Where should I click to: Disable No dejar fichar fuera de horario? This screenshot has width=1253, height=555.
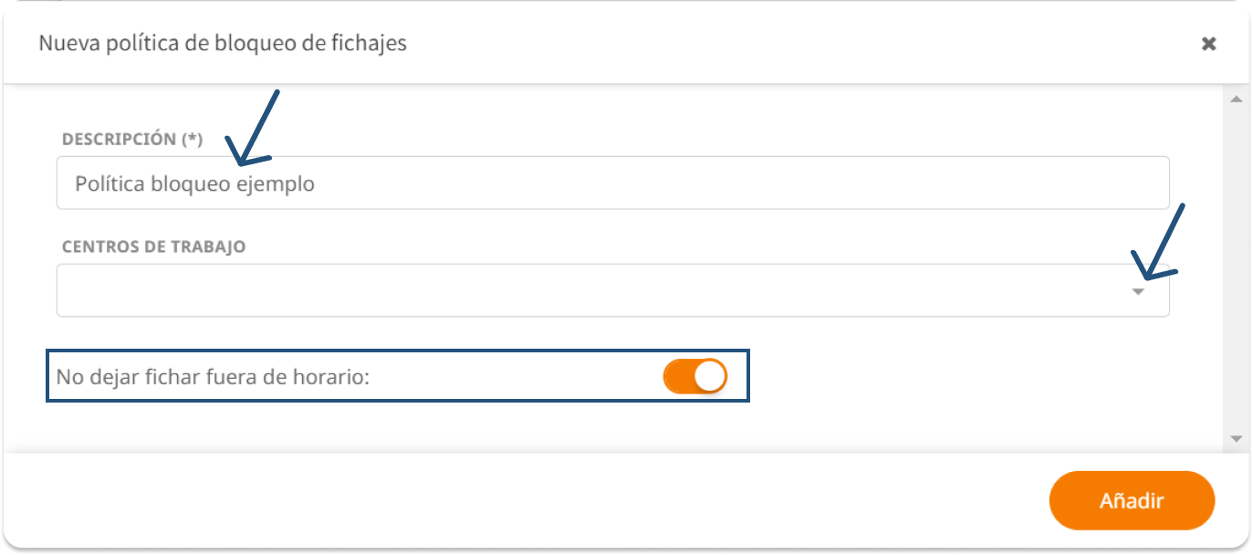pyautogui.click(x=694, y=376)
